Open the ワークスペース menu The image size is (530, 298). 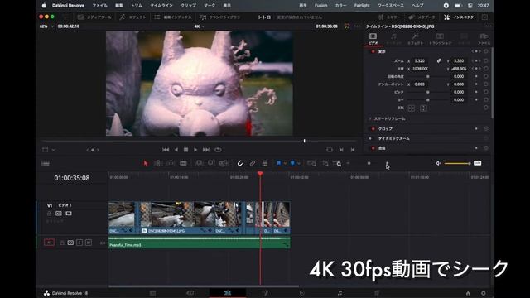point(390,6)
